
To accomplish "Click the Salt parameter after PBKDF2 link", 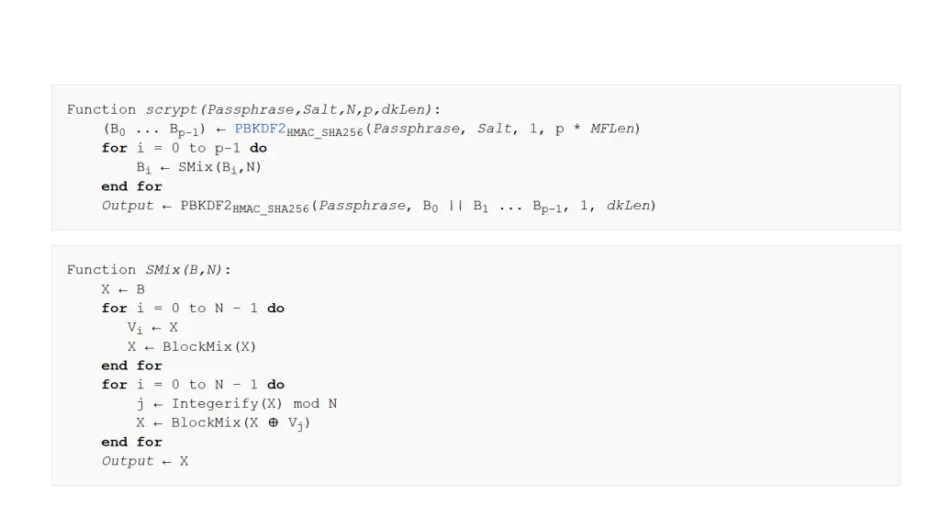I will coord(495,129).
